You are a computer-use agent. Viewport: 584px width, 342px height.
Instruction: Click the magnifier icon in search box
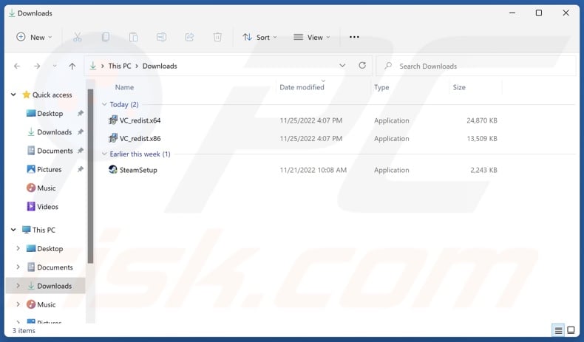(x=388, y=66)
